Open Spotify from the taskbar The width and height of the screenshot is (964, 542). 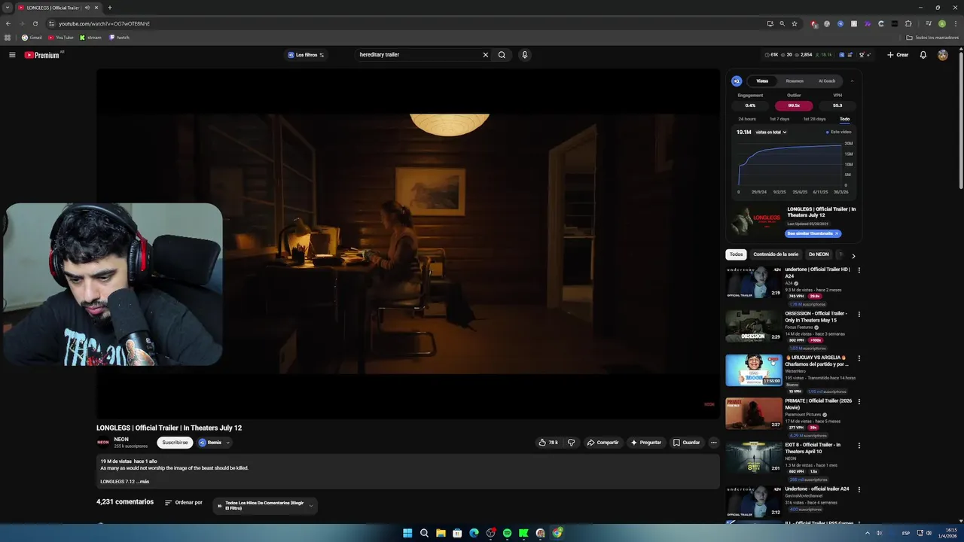(507, 533)
